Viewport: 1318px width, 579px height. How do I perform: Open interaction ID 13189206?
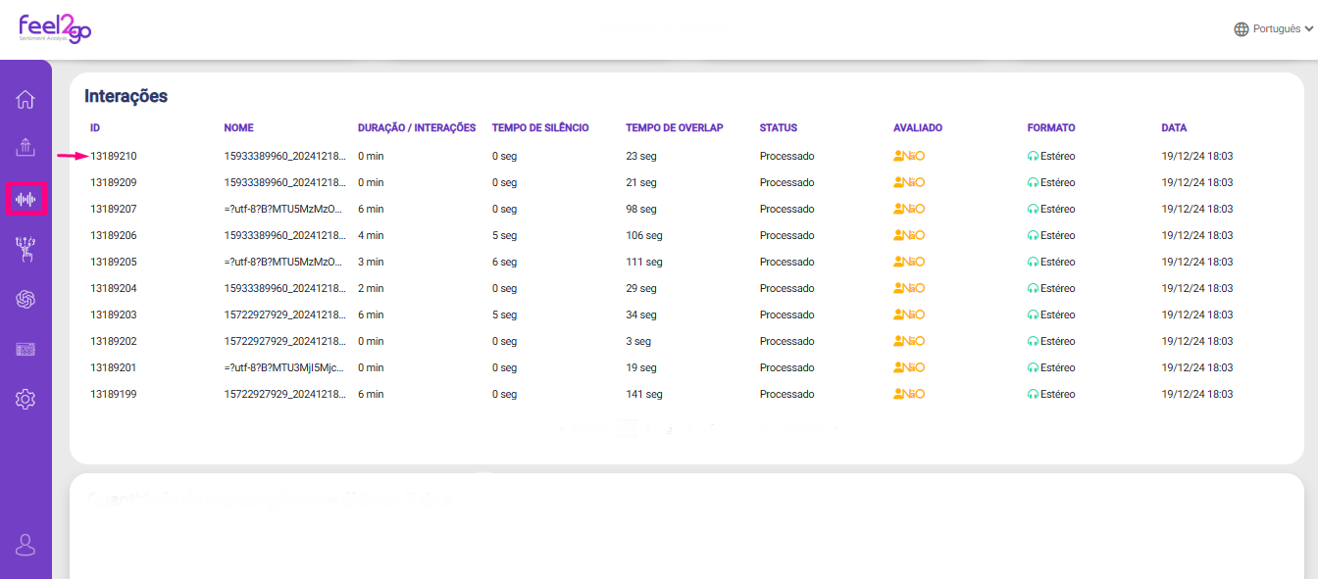[x=114, y=235]
